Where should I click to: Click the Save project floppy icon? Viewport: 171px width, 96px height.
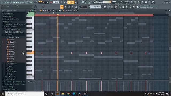pyautogui.click(x=146, y=2)
